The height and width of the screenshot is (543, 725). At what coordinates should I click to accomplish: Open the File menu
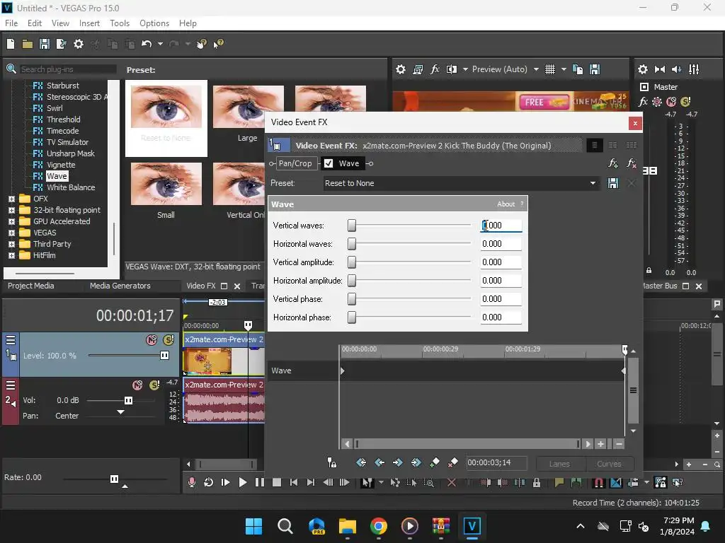[x=11, y=23]
